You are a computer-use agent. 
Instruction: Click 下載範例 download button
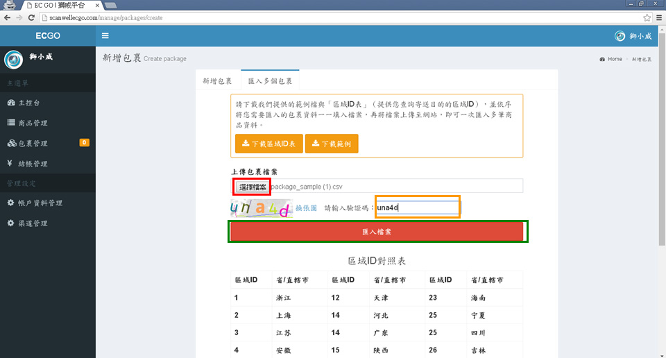(332, 144)
